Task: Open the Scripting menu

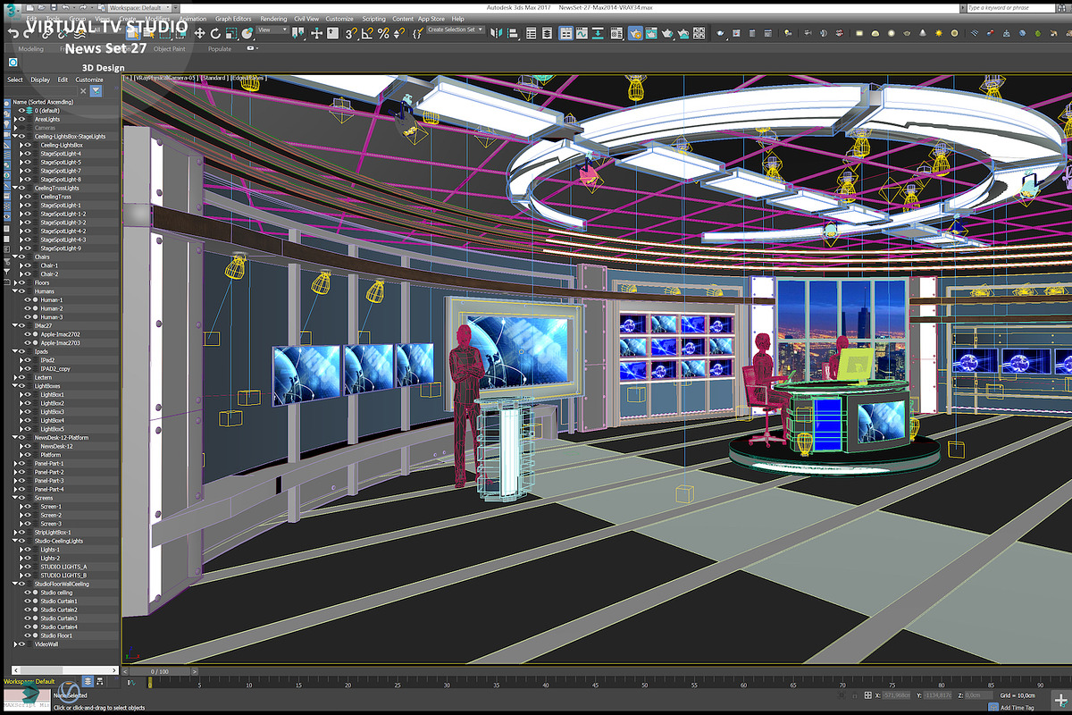Action: 373,19
